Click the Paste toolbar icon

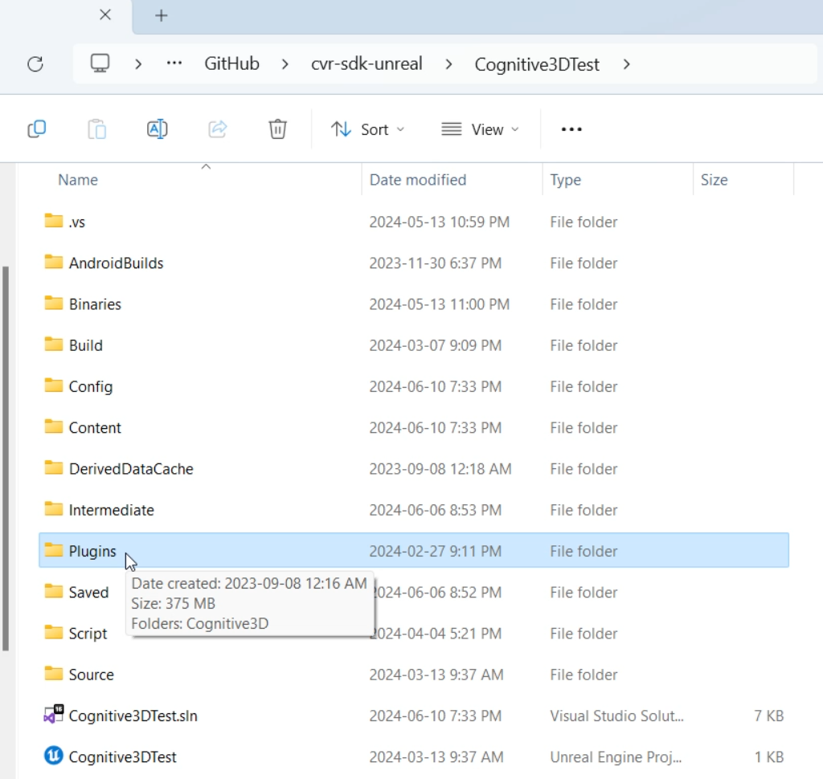[x=96, y=129]
